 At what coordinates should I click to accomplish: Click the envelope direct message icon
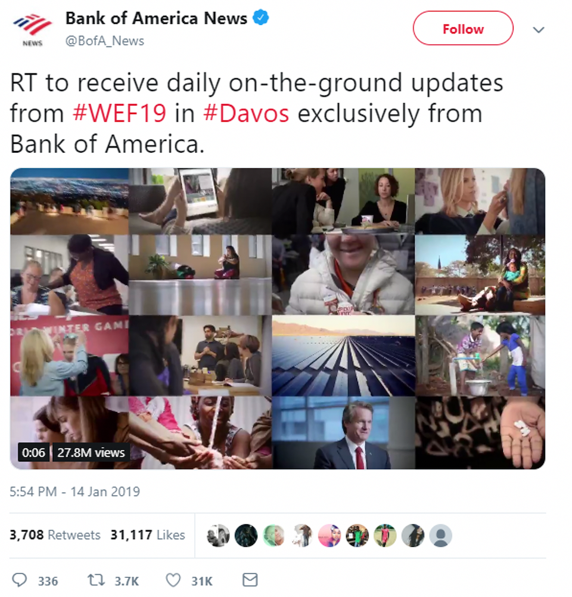[250, 580]
